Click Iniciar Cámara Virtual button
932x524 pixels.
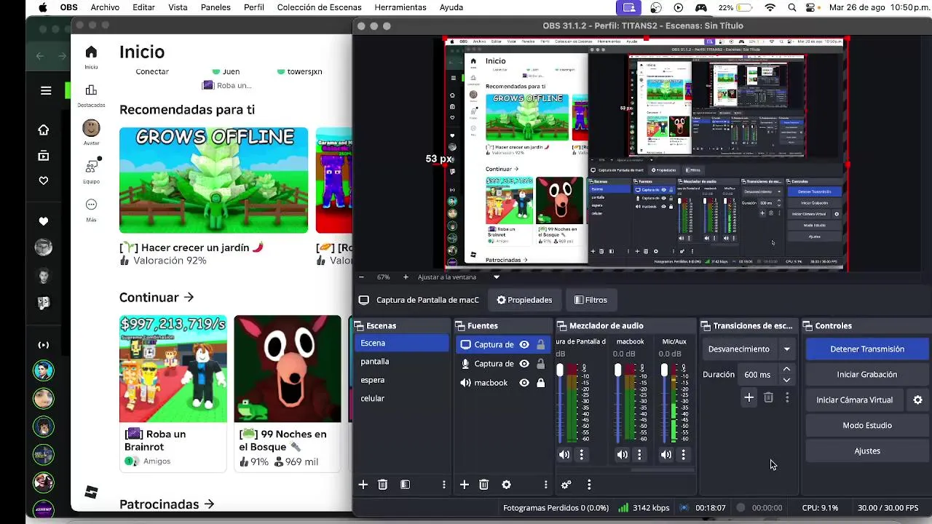pos(855,400)
